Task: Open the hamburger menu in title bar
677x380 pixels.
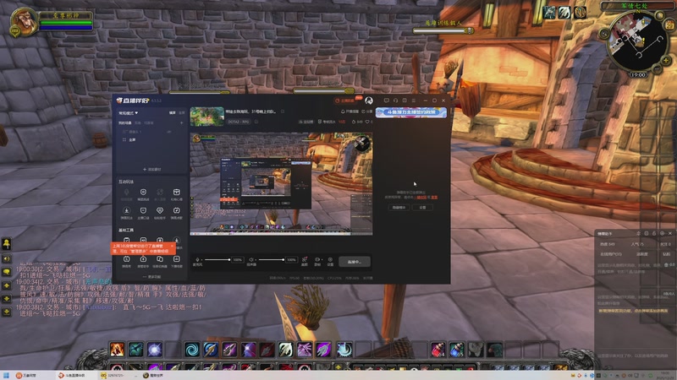Action: pos(414,100)
